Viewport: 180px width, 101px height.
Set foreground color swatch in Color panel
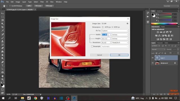[152, 15]
